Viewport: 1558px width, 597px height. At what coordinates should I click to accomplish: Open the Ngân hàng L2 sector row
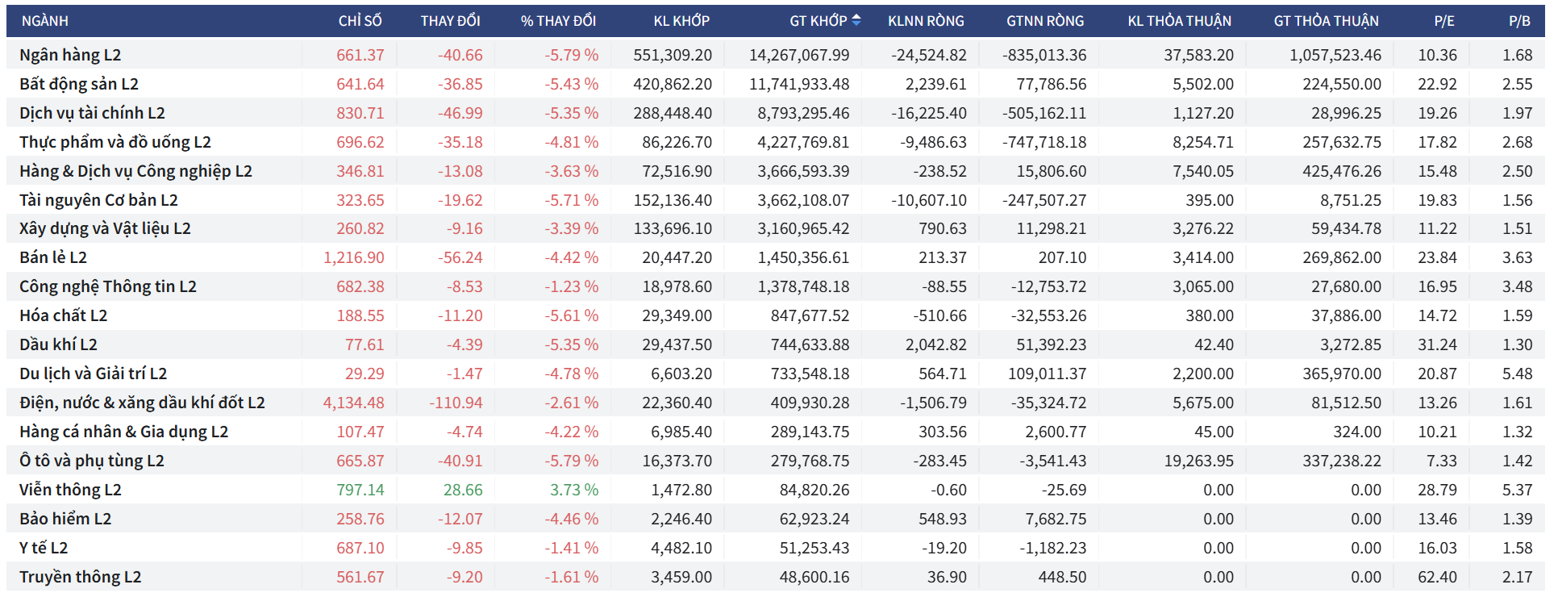point(70,55)
